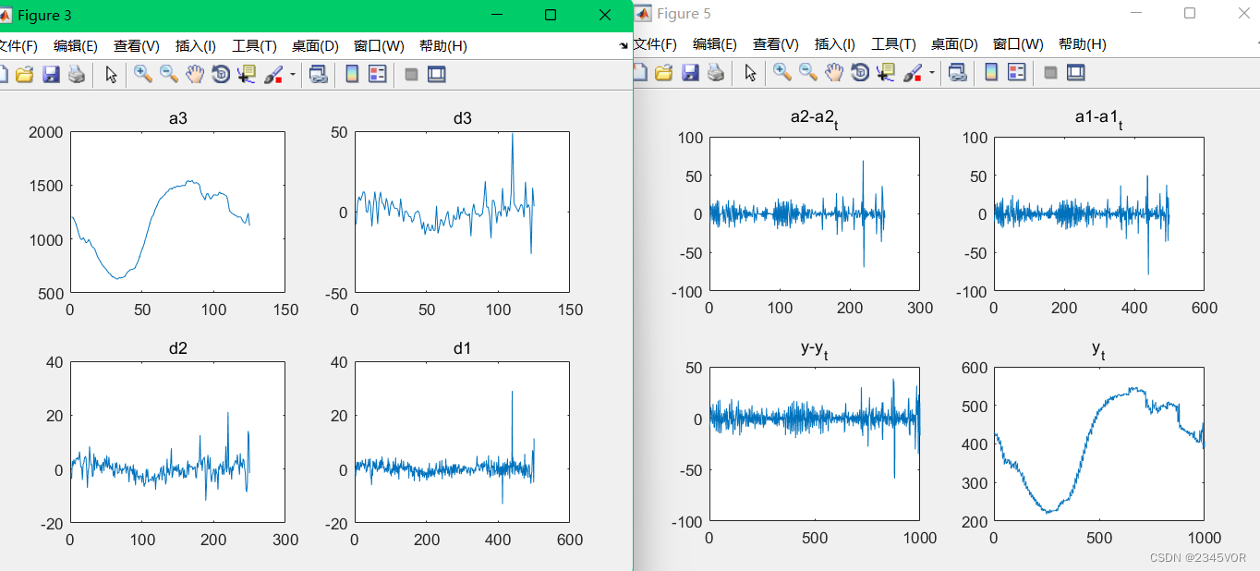
Task: Enable Pan hand tool in Figure 5
Action: pos(833,73)
